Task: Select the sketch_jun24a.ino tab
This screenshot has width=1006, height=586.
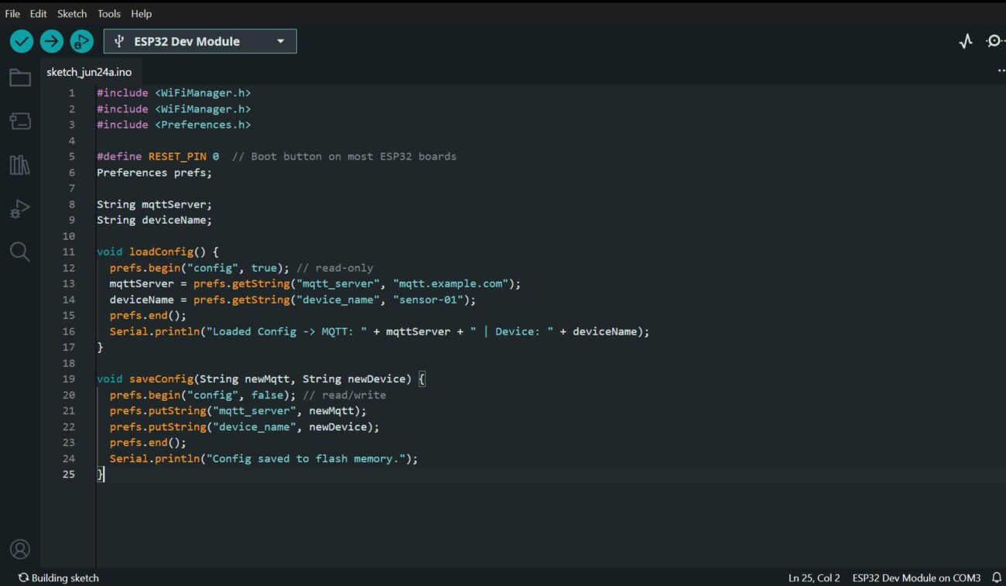Action: coord(89,72)
